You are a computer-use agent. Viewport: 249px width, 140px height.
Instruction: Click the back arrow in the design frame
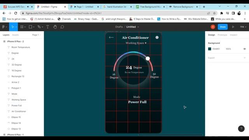111,37
